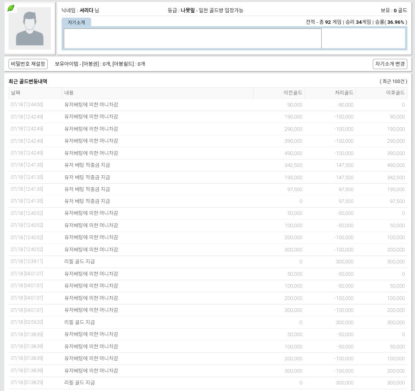Click the previous gold 390,000 cell
The width and height of the screenshot is (415, 391).
[x=293, y=141]
